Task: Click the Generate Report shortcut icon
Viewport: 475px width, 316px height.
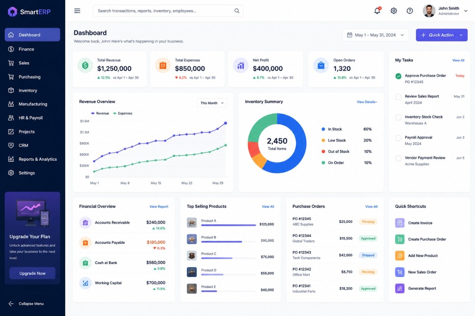Action: point(400,288)
